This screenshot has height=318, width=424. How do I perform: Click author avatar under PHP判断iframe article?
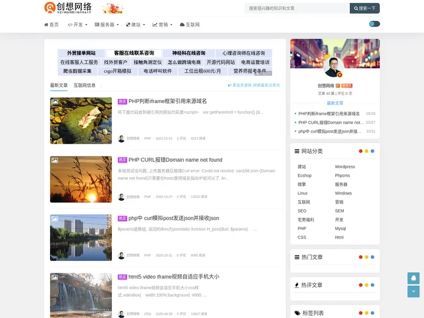click(x=121, y=138)
